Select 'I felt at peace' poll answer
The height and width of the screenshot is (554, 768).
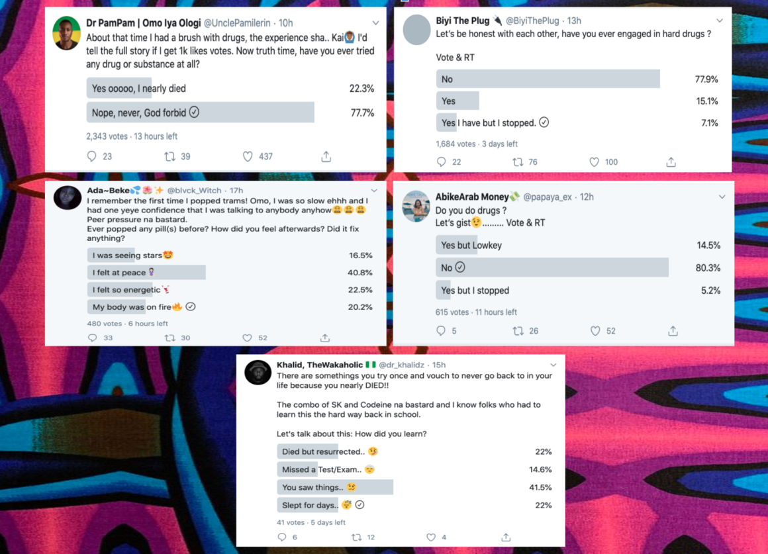146,273
